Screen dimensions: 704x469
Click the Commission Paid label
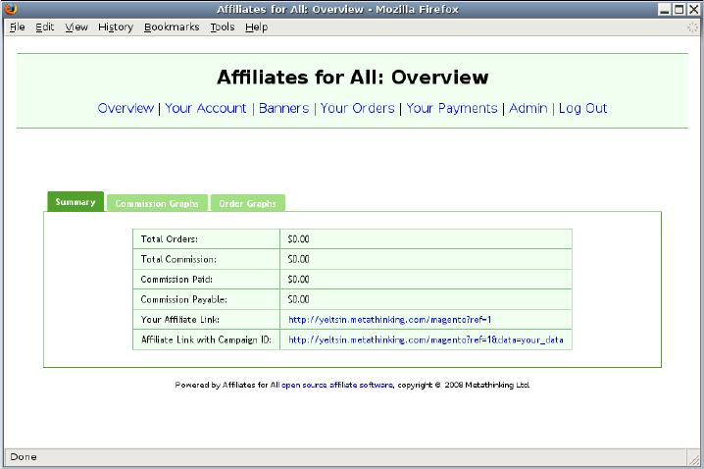click(x=176, y=280)
